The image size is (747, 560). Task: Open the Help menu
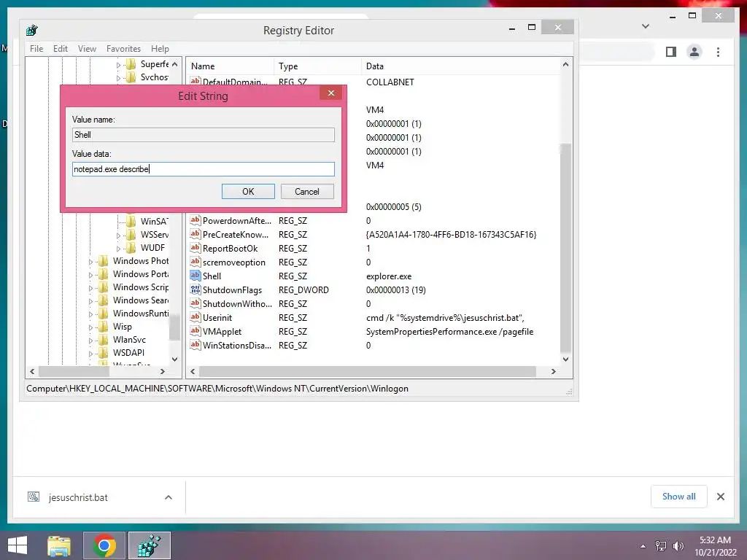coord(160,49)
